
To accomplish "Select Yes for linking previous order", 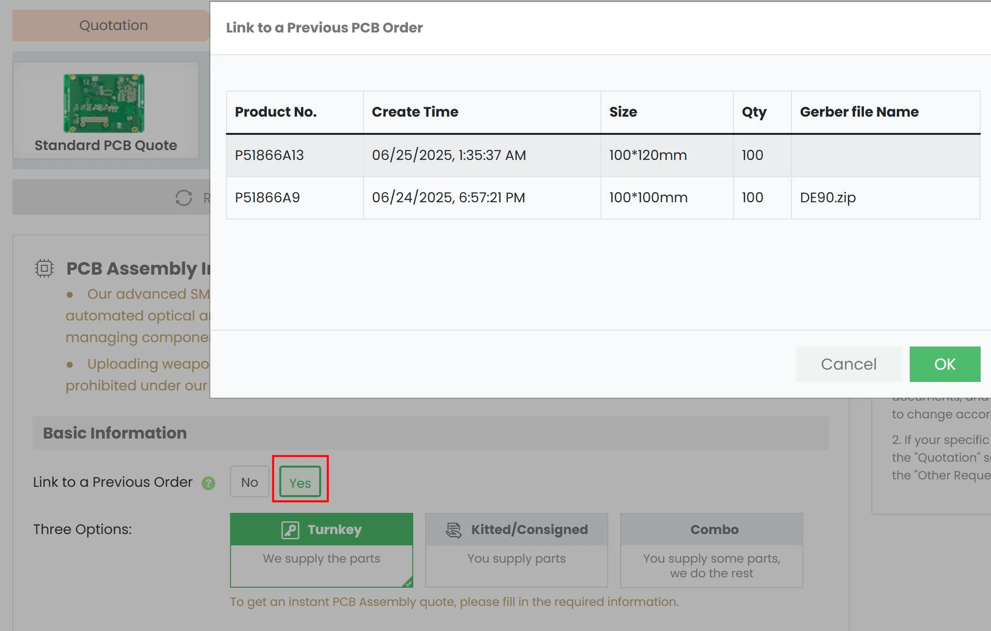I will pos(300,483).
